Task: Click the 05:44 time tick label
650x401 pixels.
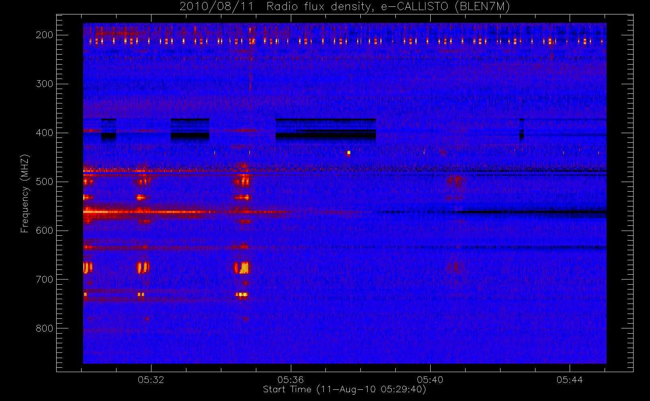Action: [569, 380]
